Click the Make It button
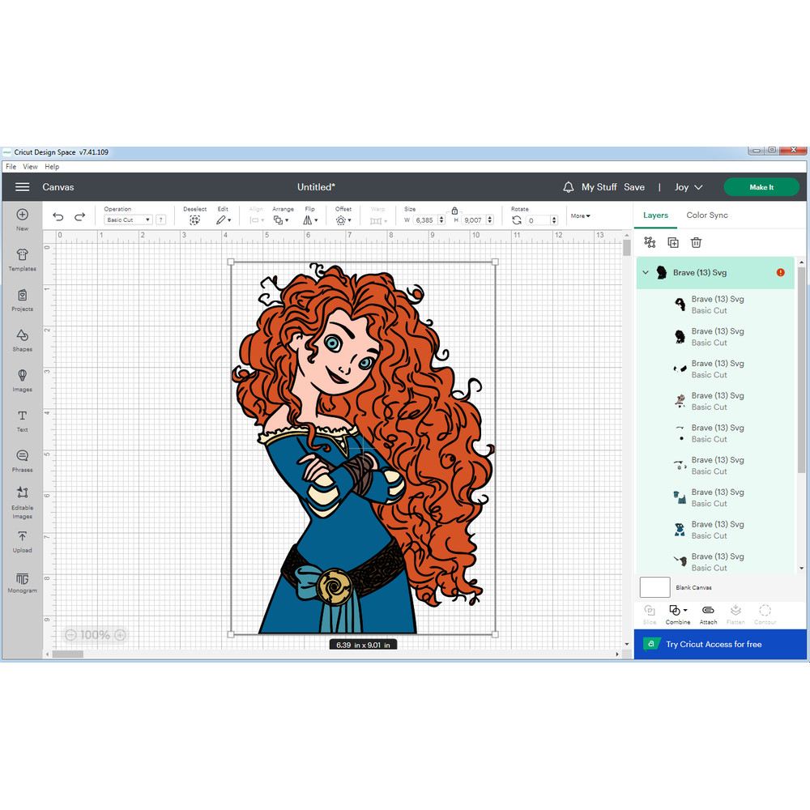The image size is (810, 810). click(761, 186)
